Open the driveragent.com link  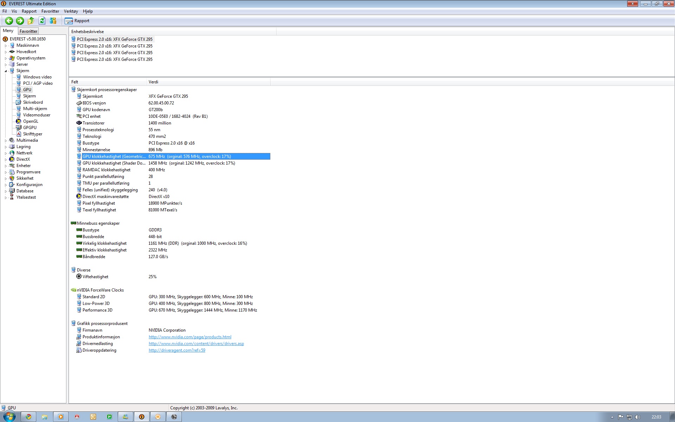[177, 350]
